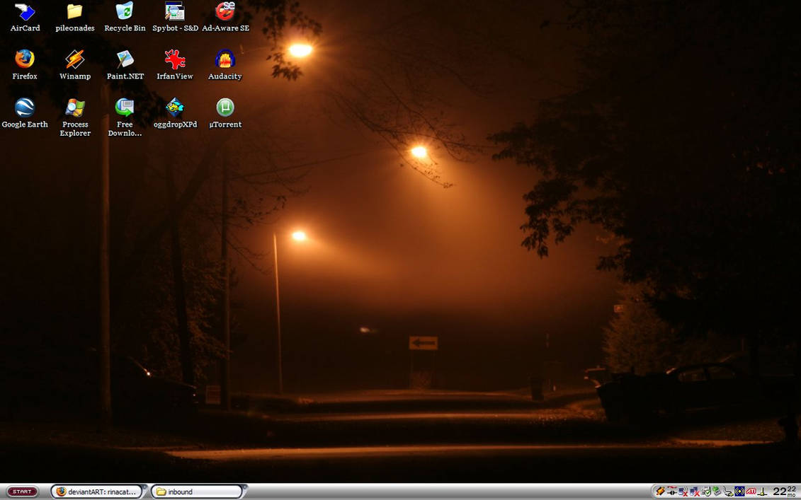
Task: Open the AirCard desktop shortcut
Action: tap(25, 18)
